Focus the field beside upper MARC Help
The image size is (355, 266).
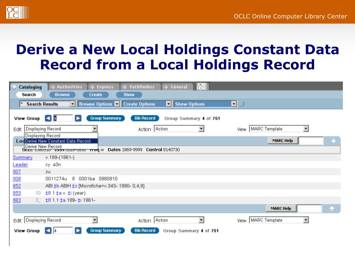(311, 141)
